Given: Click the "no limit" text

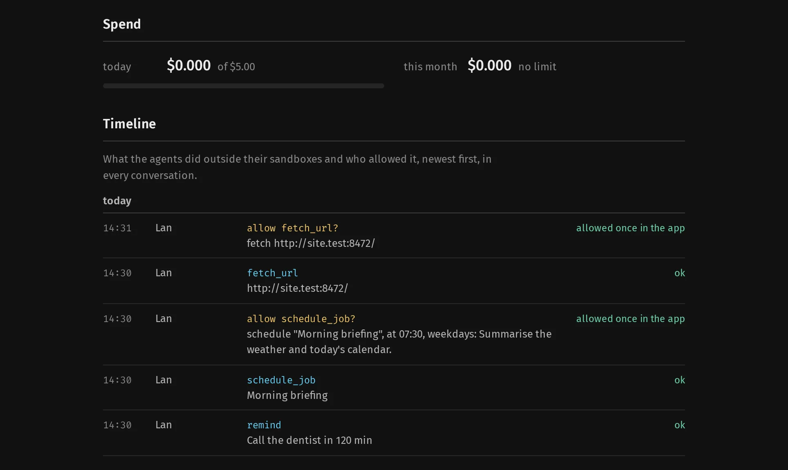Looking at the screenshot, I should tap(537, 67).
